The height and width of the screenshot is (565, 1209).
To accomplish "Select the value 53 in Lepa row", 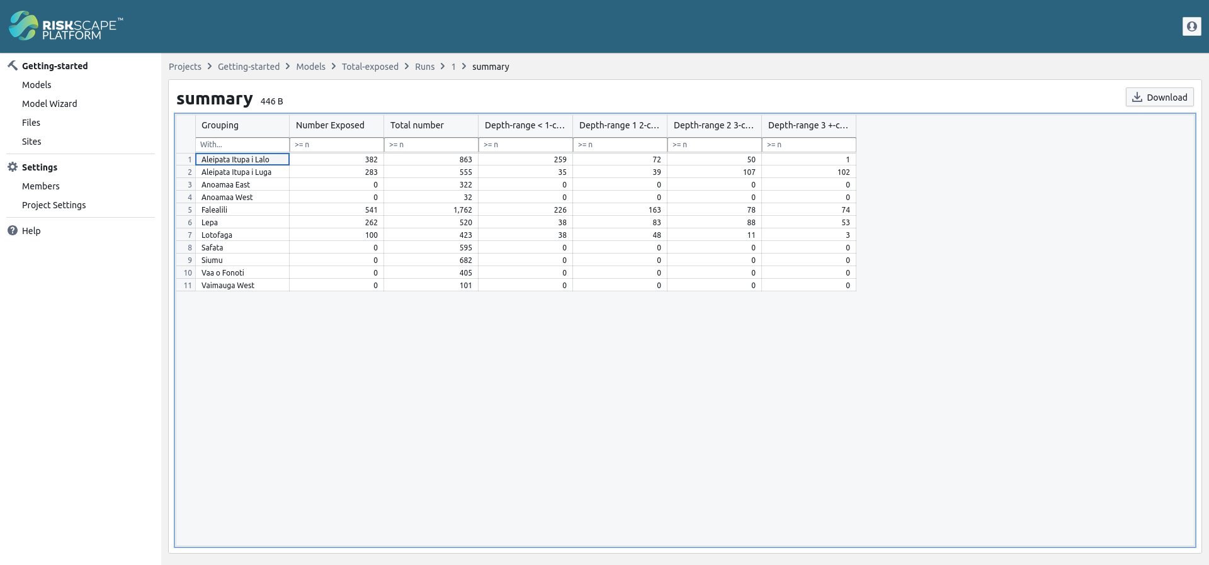I will 809,223.
